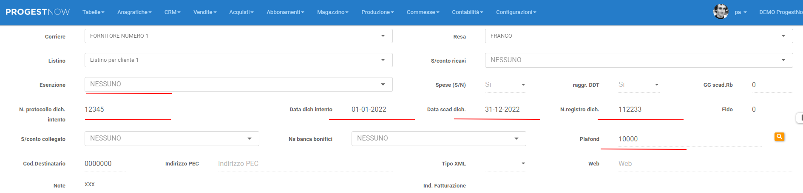Click the DEMO ProgestNow link
The image size is (803, 193).
click(780, 12)
